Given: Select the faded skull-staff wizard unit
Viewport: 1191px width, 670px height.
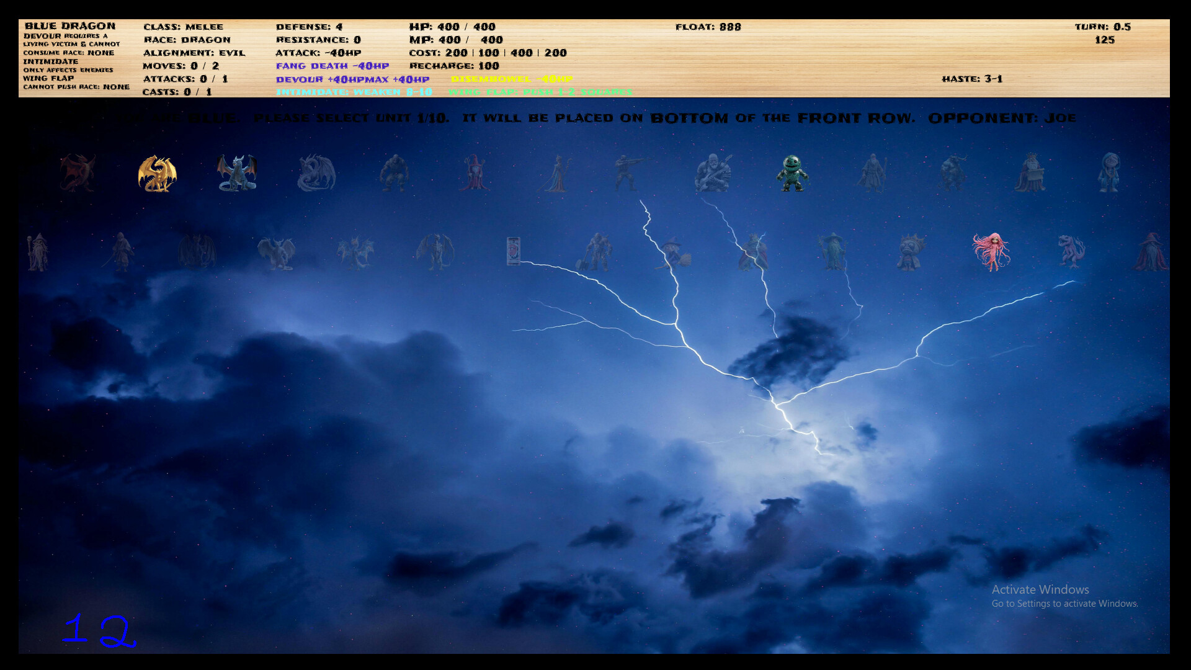Looking at the screenshot, I should [x=37, y=252].
